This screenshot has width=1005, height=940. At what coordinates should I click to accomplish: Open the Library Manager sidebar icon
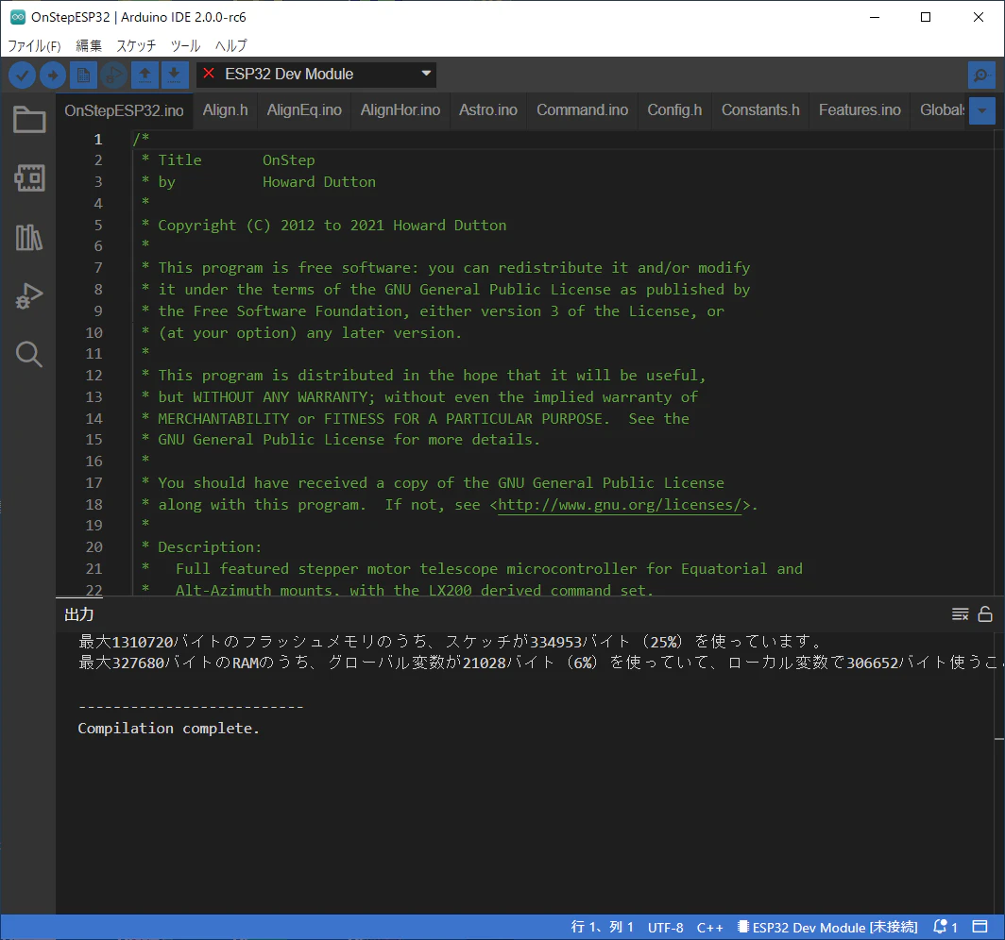[29, 237]
